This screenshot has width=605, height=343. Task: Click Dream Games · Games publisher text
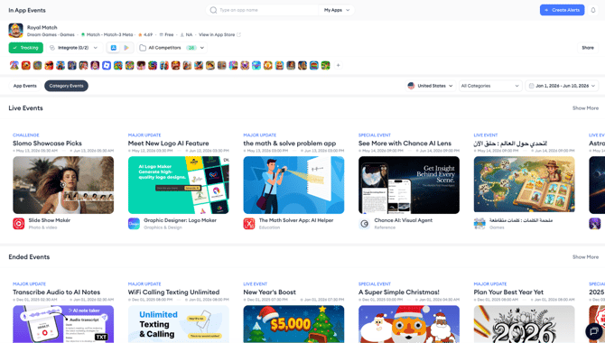[51, 34]
